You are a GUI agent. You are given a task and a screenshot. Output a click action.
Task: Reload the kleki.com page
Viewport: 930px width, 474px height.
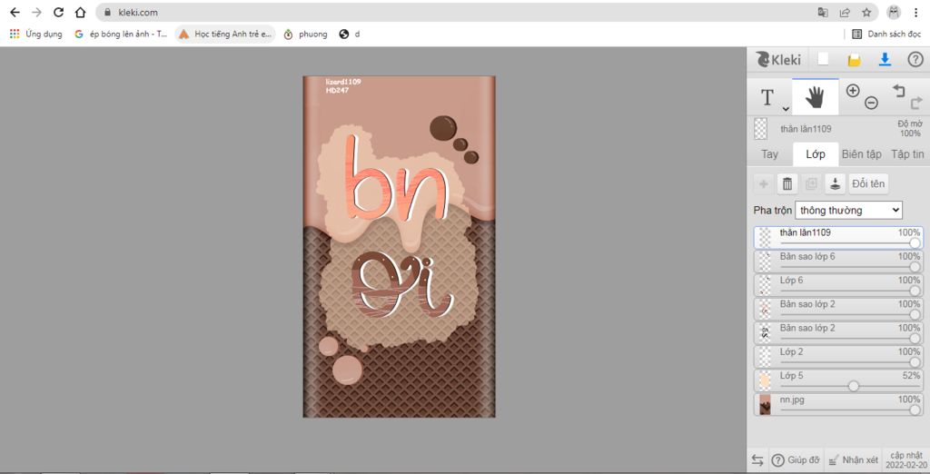click(58, 12)
